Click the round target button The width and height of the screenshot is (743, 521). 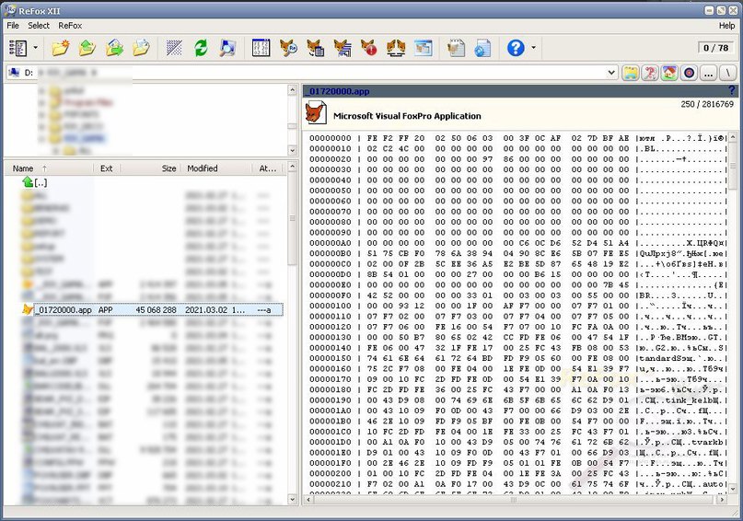click(x=690, y=73)
